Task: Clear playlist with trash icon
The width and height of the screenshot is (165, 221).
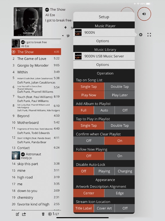Action: tap(43, 214)
